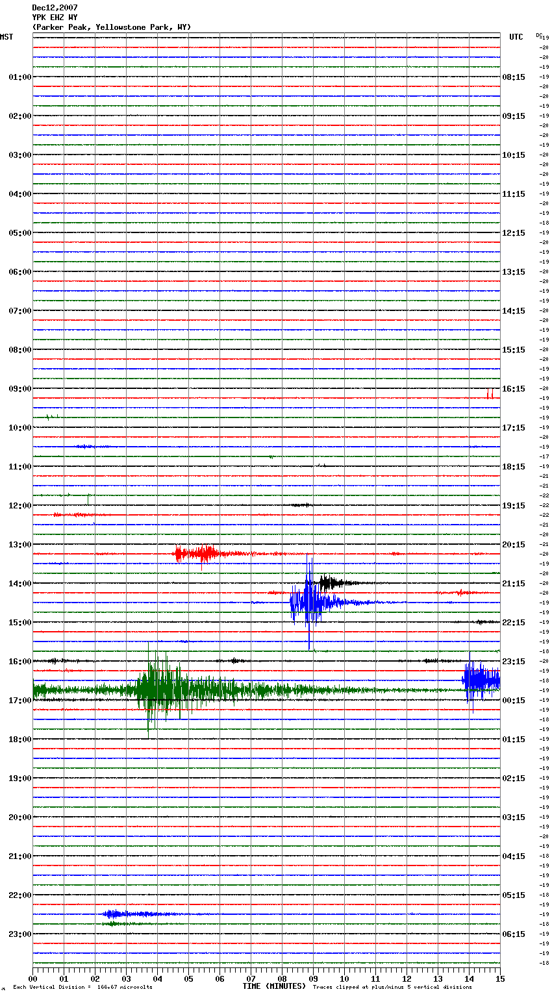The image size is (552, 996).
Task: Click the MST axis heading
Action: (6, 37)
